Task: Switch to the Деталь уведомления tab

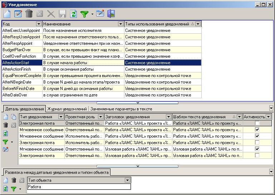Action: pyautogui.click(x=24, y=109)
